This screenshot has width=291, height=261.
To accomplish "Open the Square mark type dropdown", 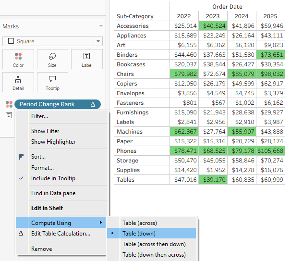I will [x=98, y=41].
